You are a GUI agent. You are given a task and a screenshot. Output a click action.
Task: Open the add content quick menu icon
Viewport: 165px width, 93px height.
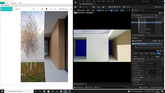tap(94, 7)
